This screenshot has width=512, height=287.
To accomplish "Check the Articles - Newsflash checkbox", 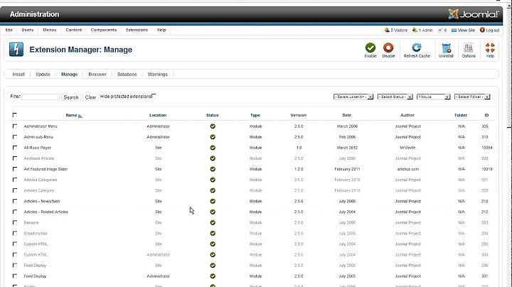I will pos(15,201).
